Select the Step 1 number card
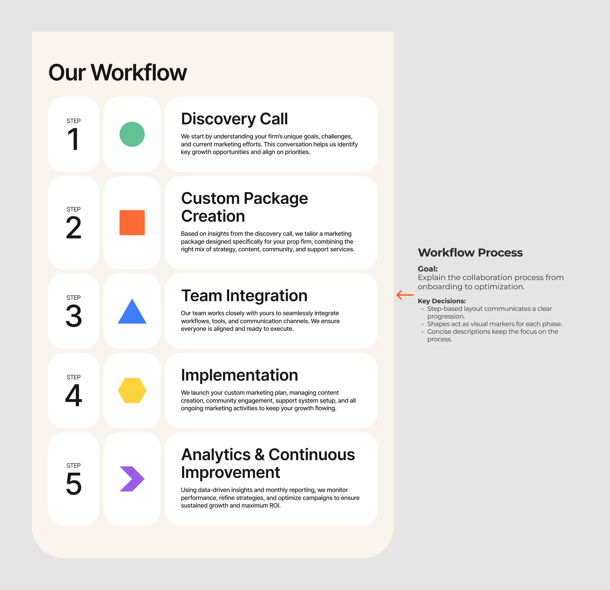 click(73, 134)
